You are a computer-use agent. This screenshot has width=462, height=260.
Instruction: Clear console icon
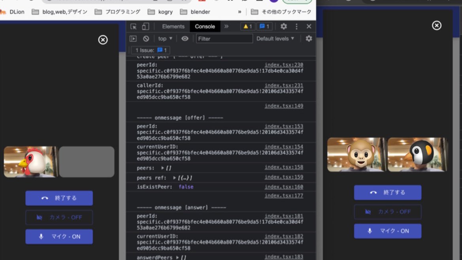pos(146,39)
